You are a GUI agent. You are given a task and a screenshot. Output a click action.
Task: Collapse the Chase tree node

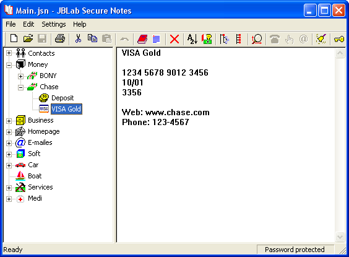pyautogui.click(x=20, y=87)
